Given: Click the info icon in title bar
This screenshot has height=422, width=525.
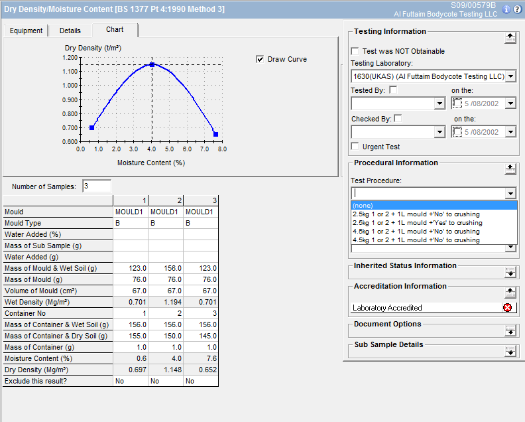Looking at the screenshot, I should (x=506, y=9).
